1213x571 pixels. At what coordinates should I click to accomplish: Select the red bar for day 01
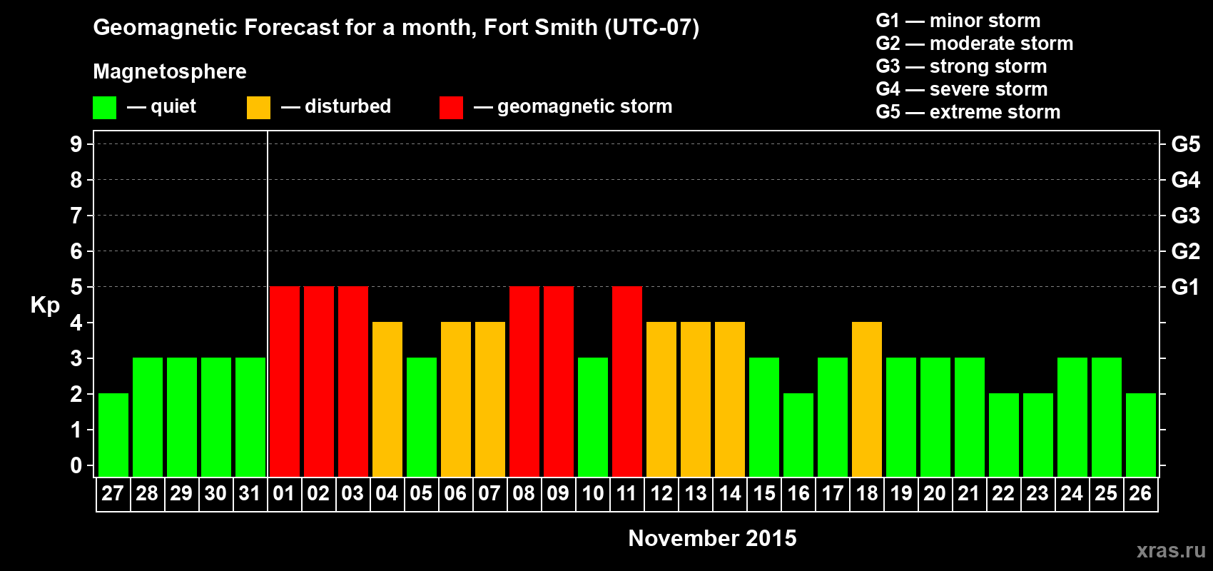click(x=285, y=382)
